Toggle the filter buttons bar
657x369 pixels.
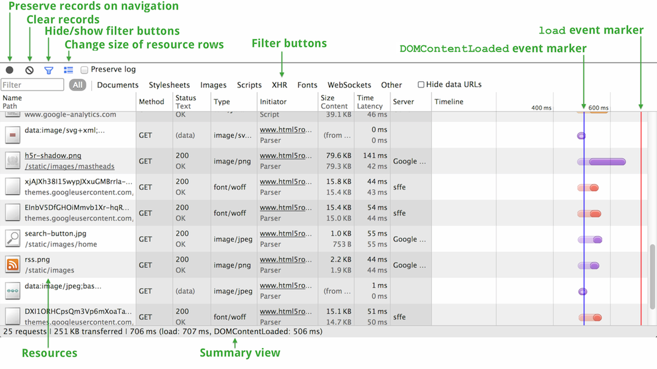coord(49,70)
